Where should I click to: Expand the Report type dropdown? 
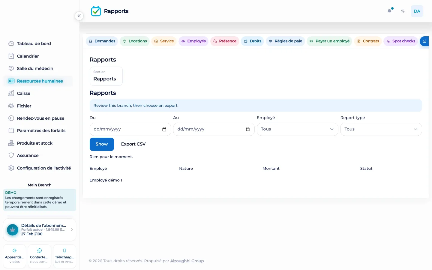381,129
